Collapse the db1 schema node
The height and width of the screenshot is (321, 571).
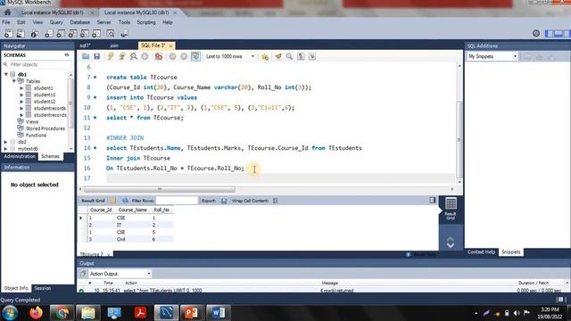6,74
